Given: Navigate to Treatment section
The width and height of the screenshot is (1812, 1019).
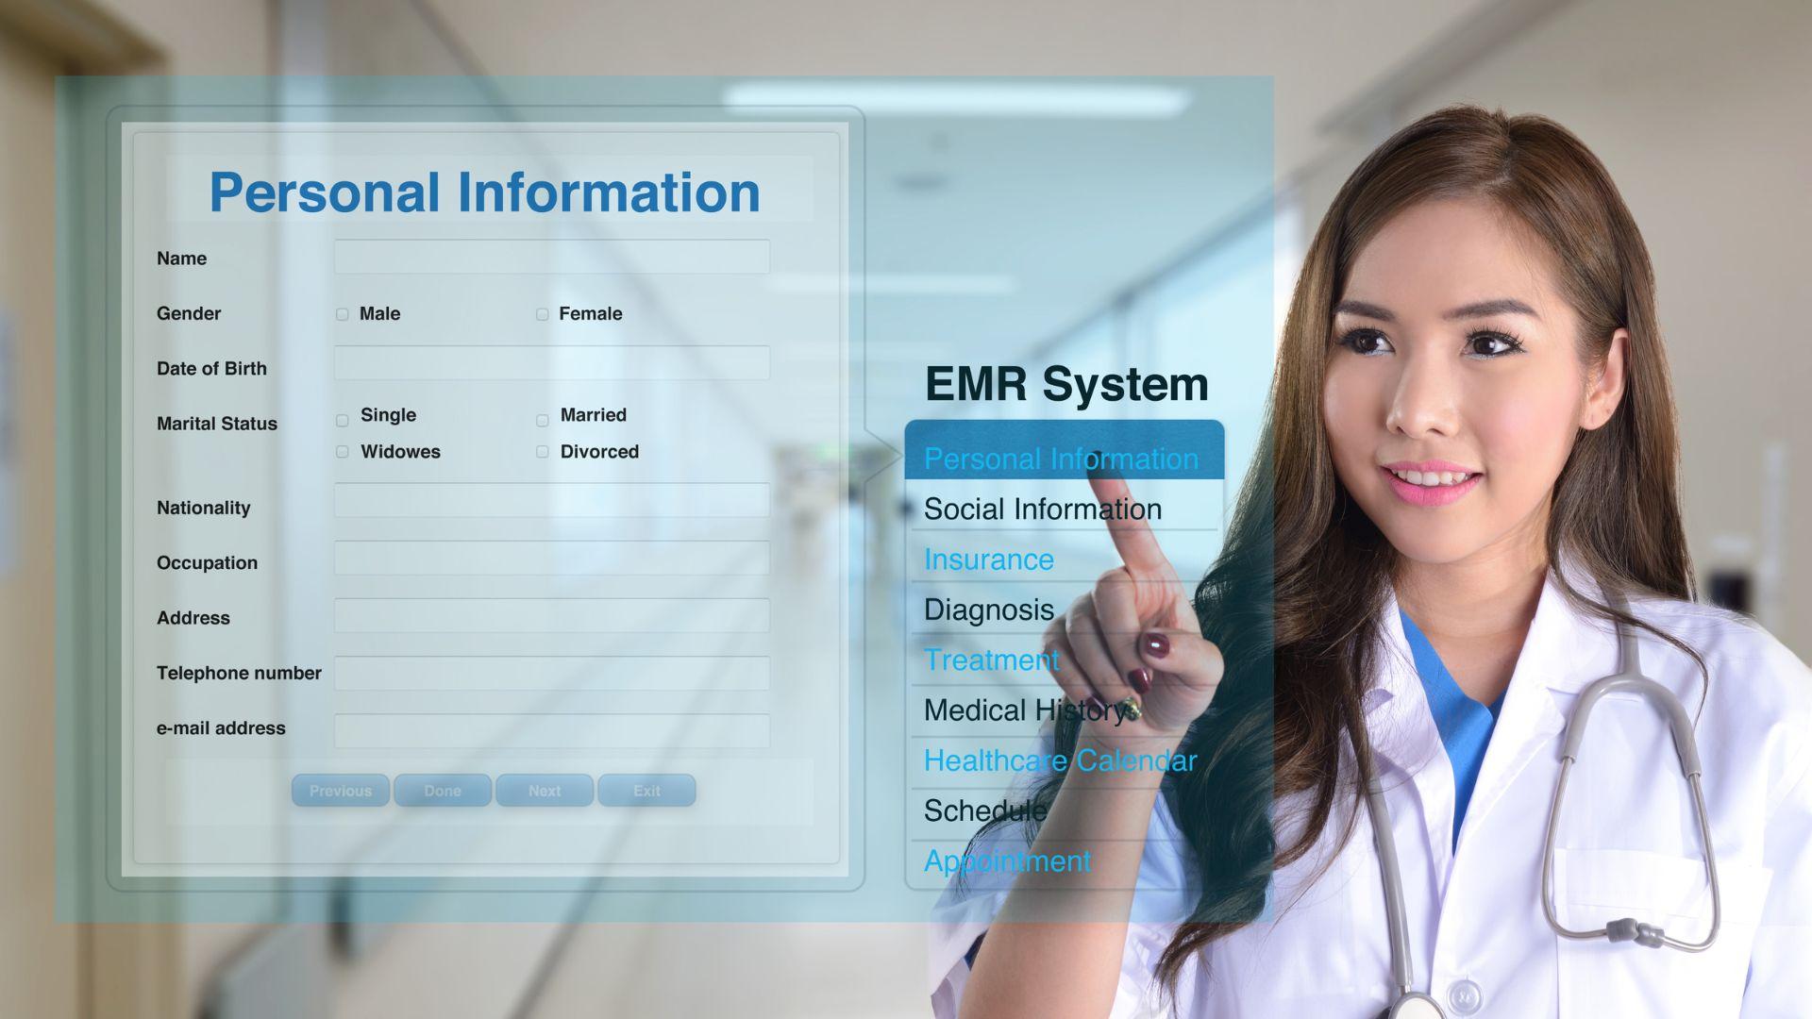Looking at the screenshot, I should coord(992,660).
